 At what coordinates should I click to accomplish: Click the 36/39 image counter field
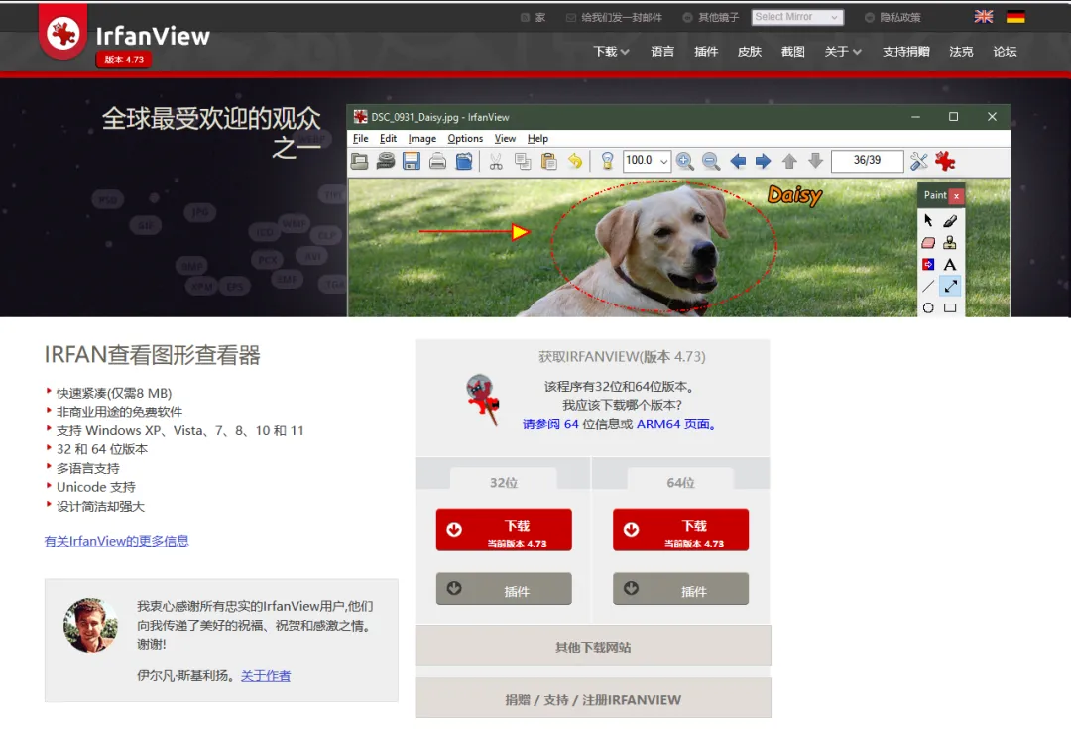point(867,161)
